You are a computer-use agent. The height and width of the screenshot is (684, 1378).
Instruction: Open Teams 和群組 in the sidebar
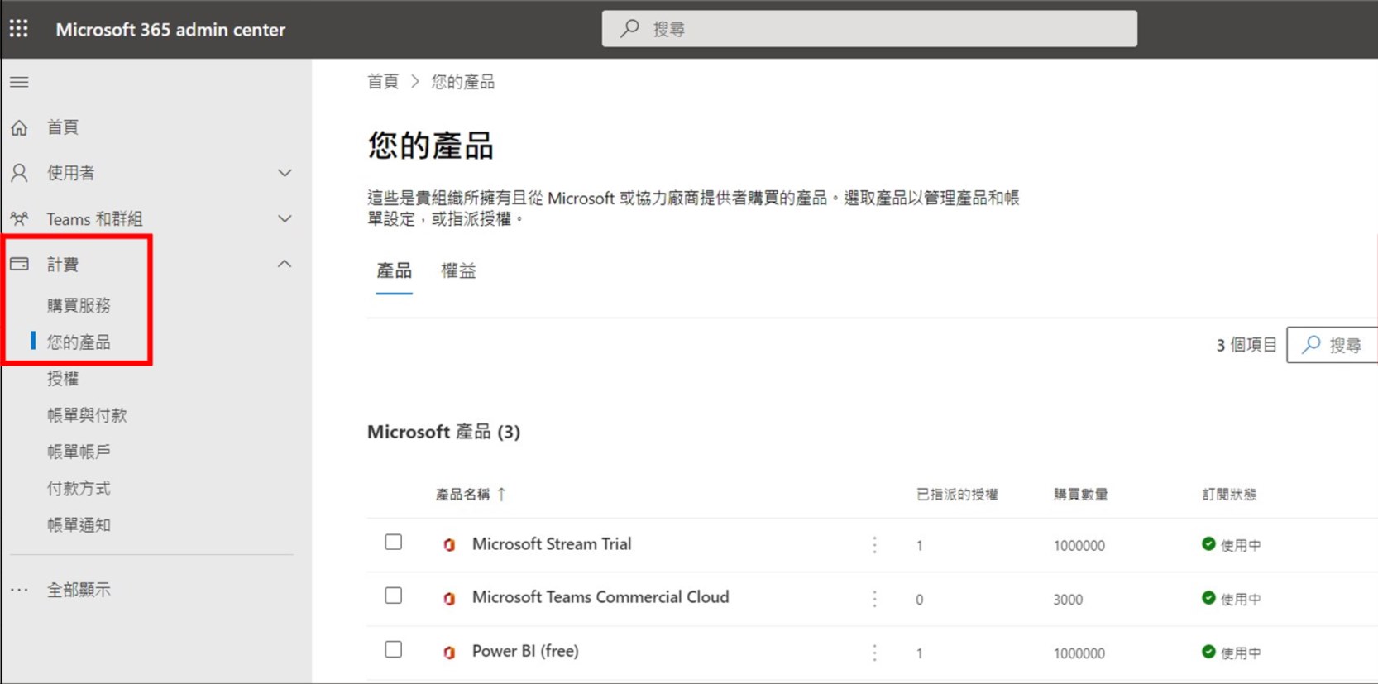(x=94, y=219)
